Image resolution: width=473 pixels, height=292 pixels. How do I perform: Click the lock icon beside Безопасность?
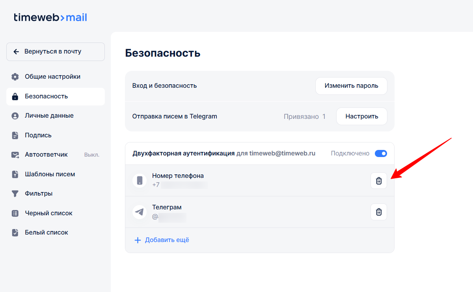(15, 96)
